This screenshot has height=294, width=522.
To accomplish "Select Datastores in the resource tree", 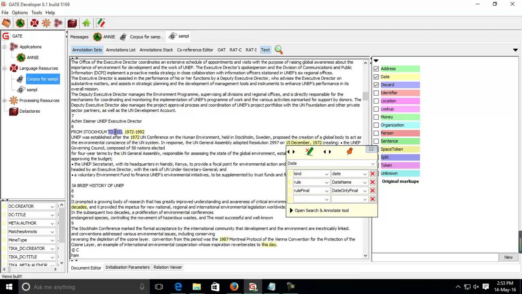I will pyautogui.click(x=30, y=111).
